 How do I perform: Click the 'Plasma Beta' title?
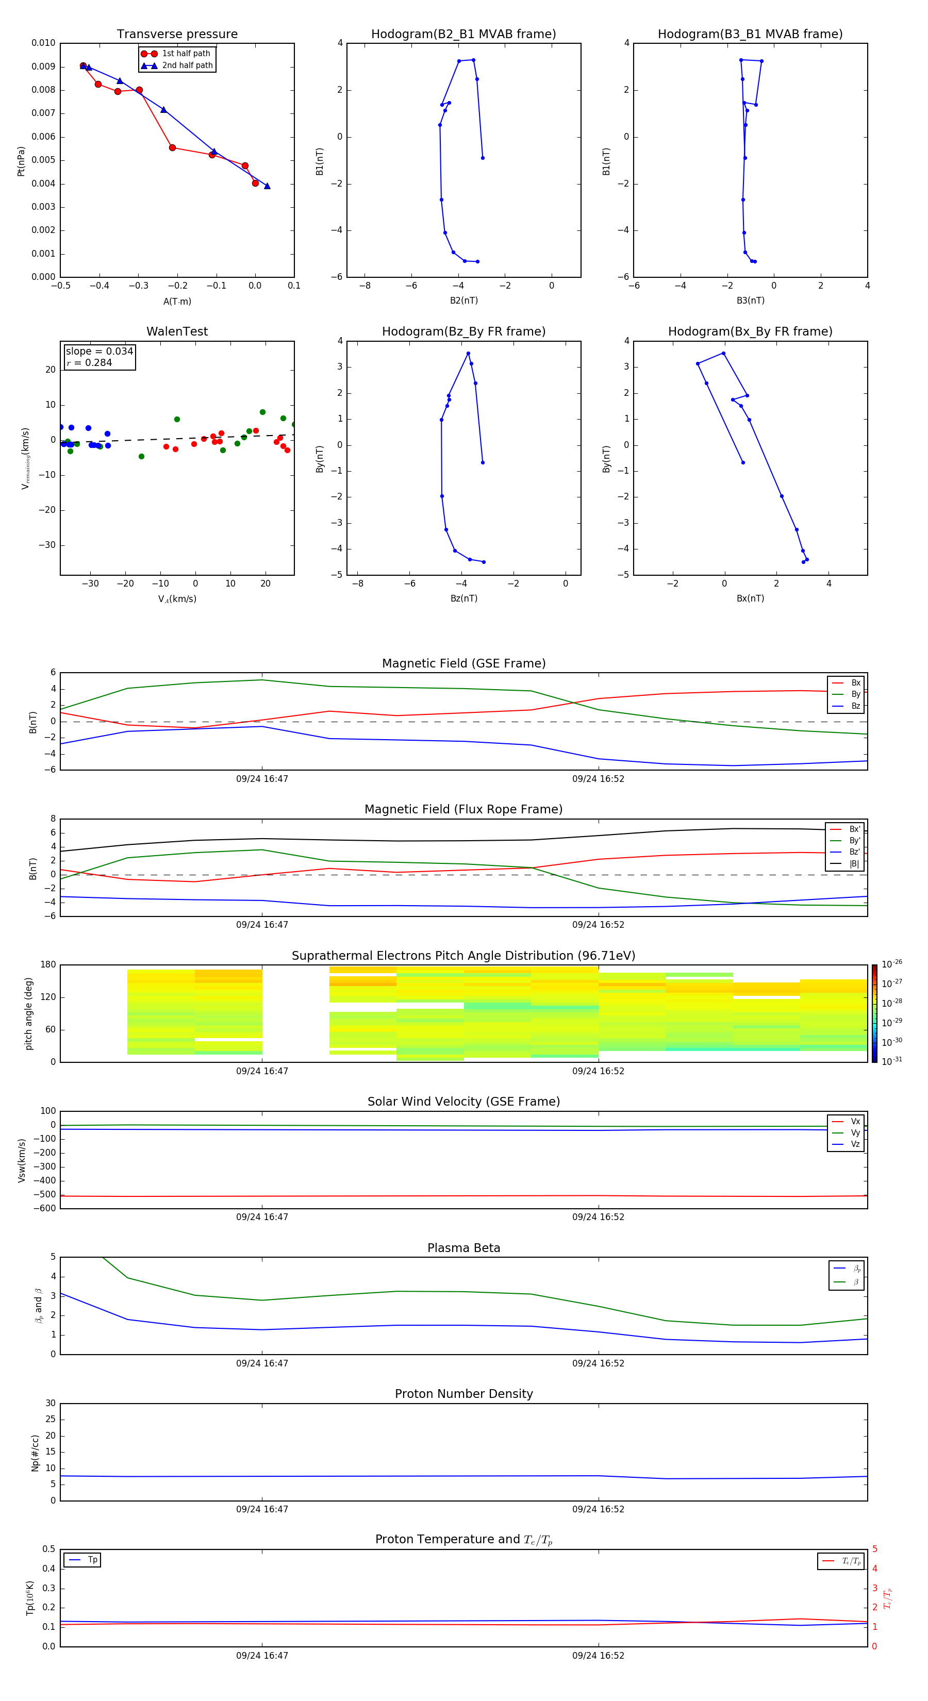click(x=463, y=1248)
